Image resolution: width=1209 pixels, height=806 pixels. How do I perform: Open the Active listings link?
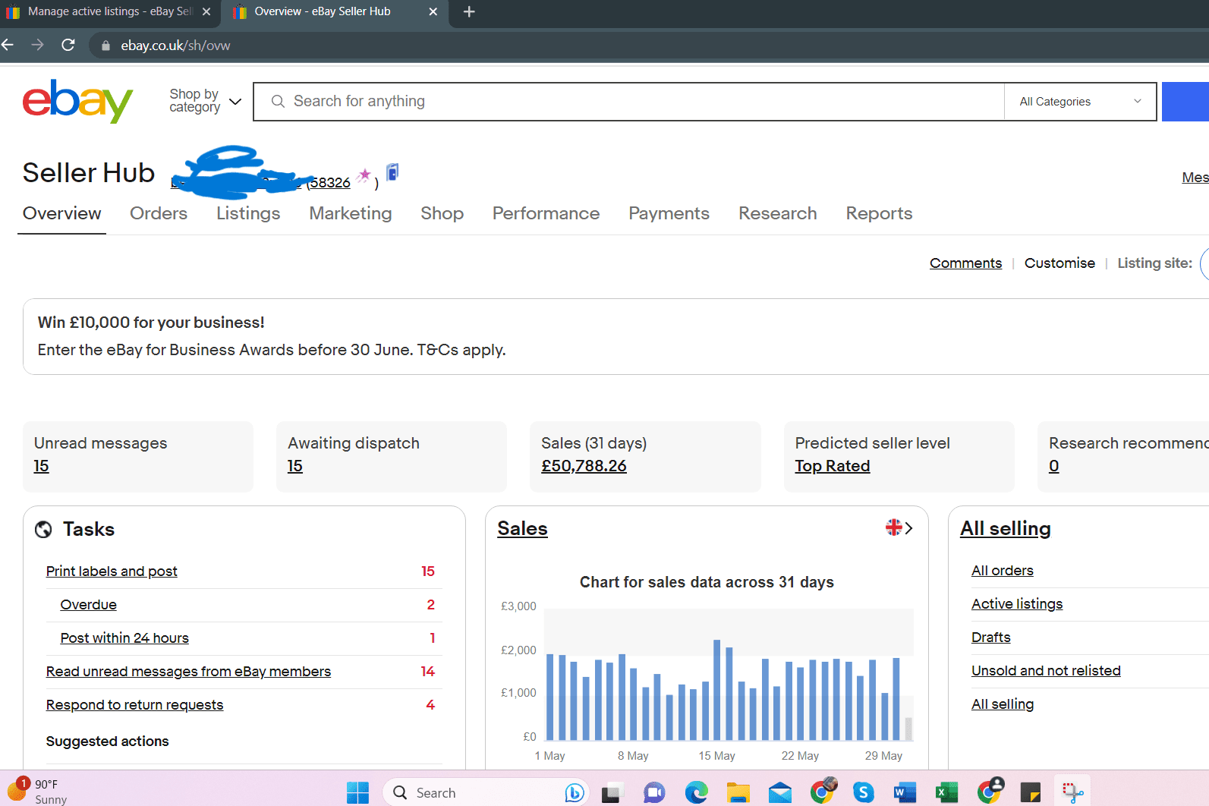pos(1017,603)
